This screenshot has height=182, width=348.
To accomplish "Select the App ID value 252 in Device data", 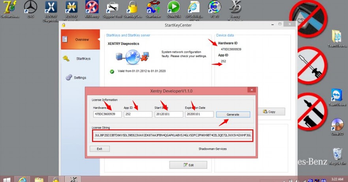I will point(223,61).
